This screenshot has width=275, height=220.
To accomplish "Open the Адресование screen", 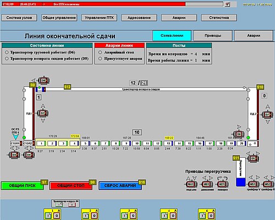I will pos(139,18).
